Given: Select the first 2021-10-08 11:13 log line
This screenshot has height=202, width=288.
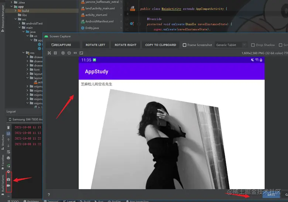Looking at the screenshot, I should [28, 127].
